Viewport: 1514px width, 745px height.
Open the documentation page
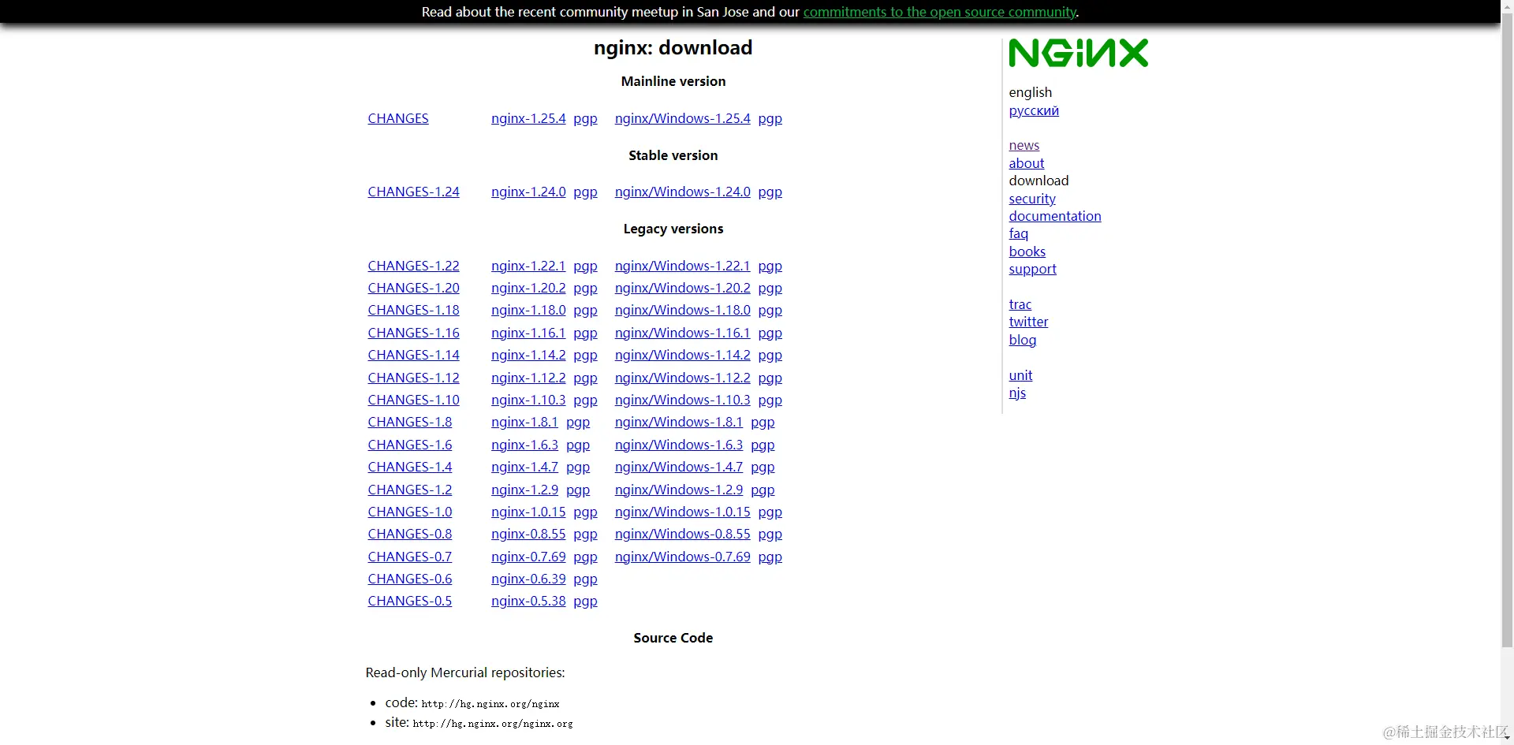coord(1055,216)
